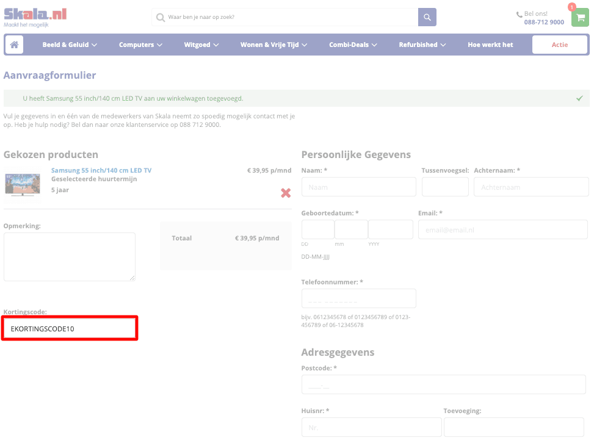This screenshot has height=443, width=594.
Task: Expand the Computers menu
Action: click(x=140, y=45)
